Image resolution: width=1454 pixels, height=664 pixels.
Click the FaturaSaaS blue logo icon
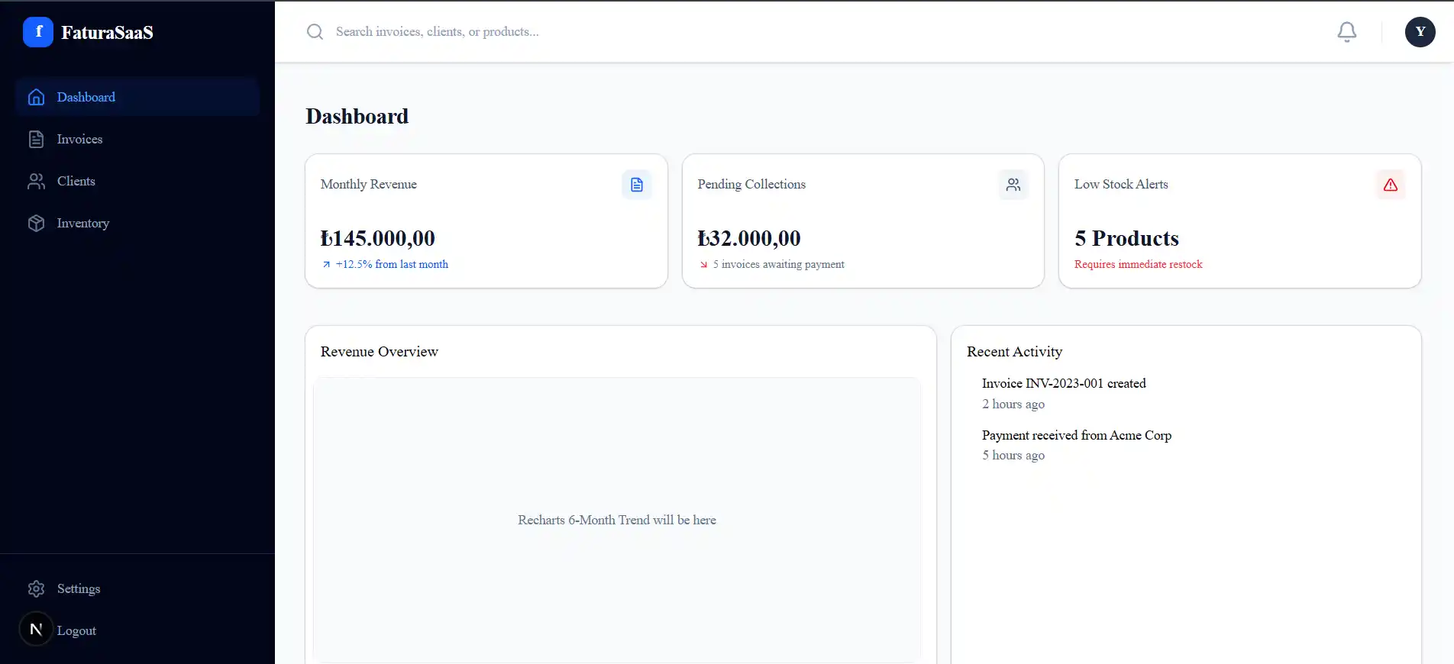pos(38,32)
